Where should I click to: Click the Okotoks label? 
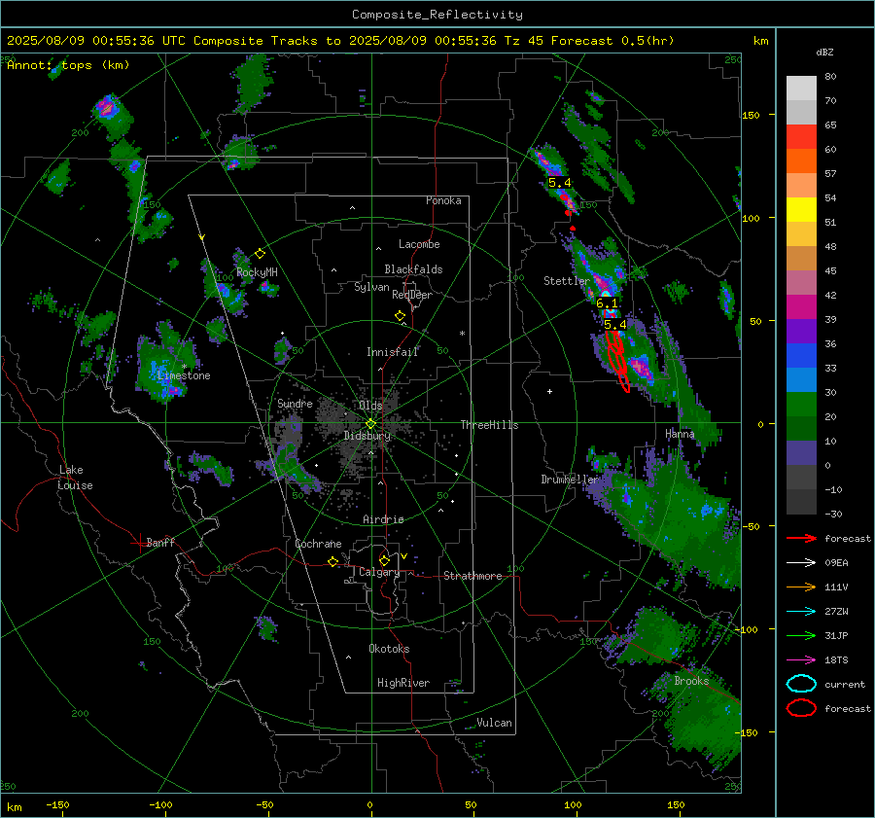(x=389, y=649)
